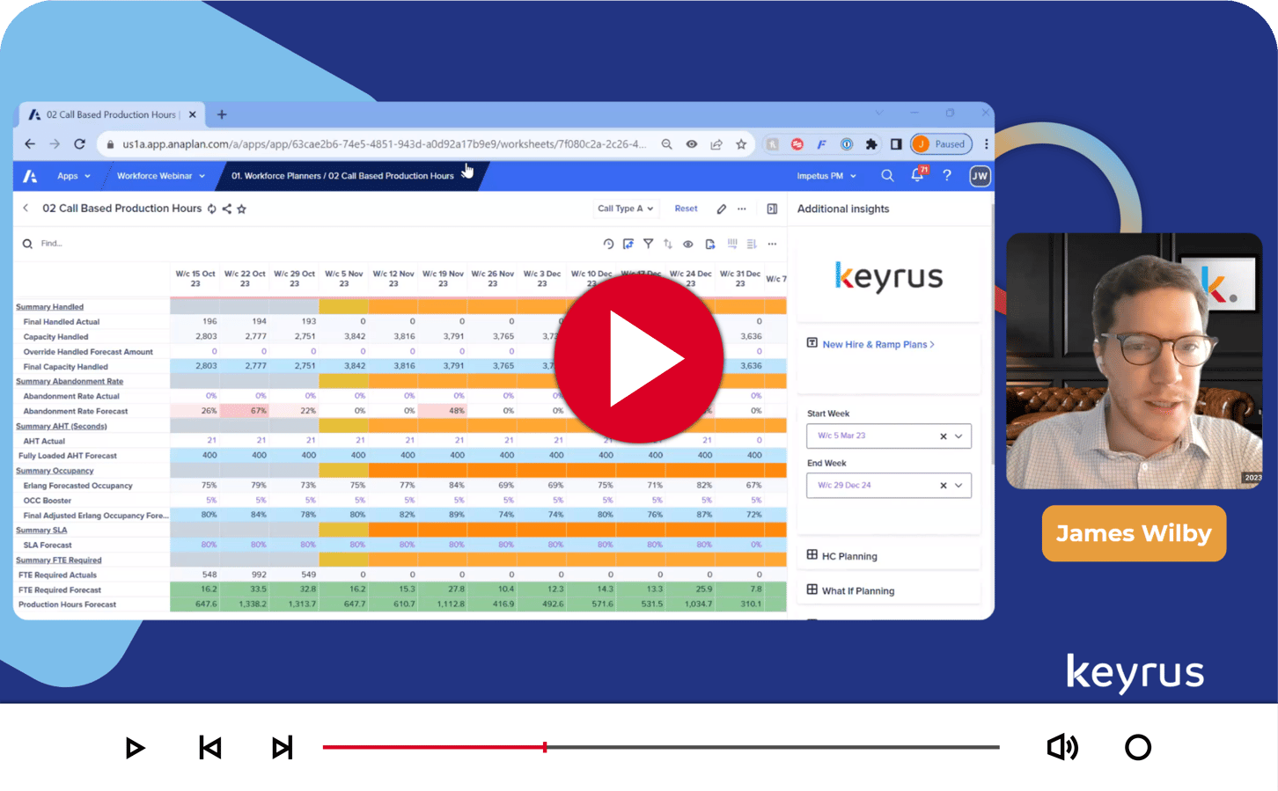Star the 02 Call Based Production Hours worksheet

242,209
